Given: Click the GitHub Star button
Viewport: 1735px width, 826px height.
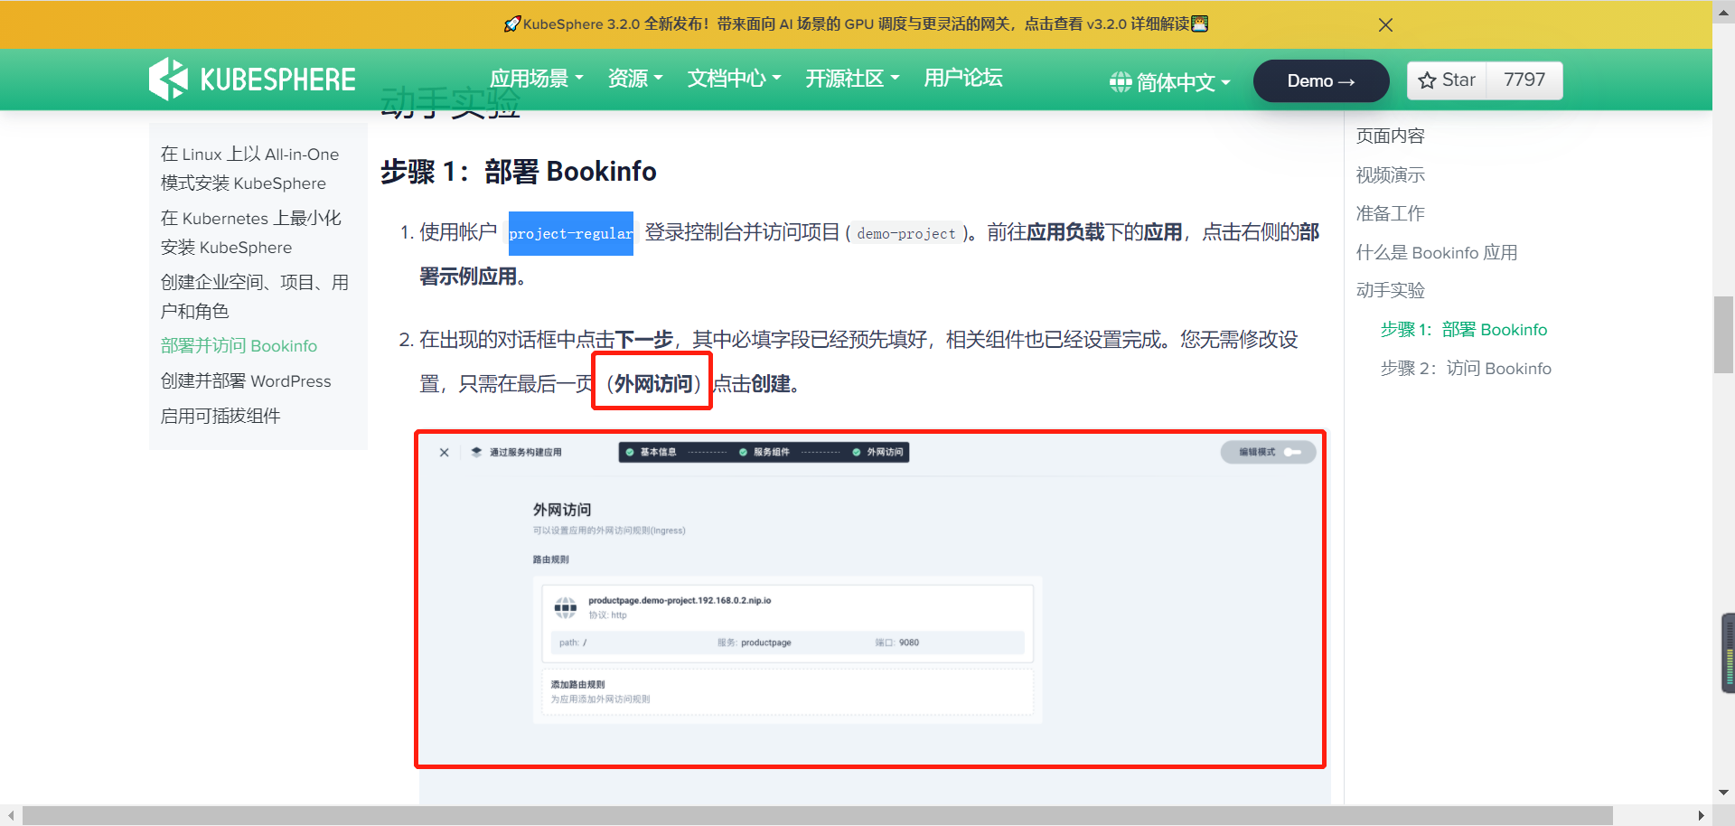Looking at the screenshot, I should tap(1447, 80).
